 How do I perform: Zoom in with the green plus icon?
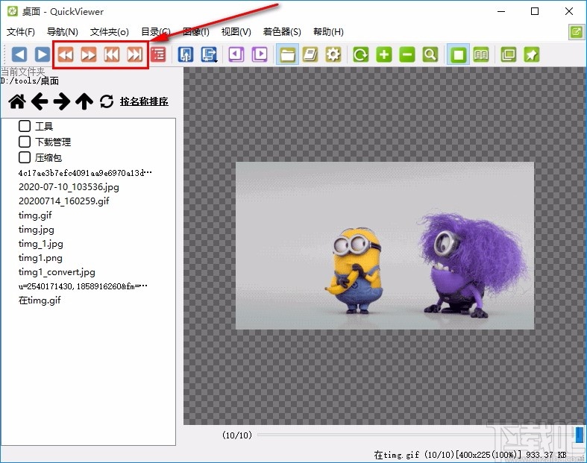pos(383,54)
